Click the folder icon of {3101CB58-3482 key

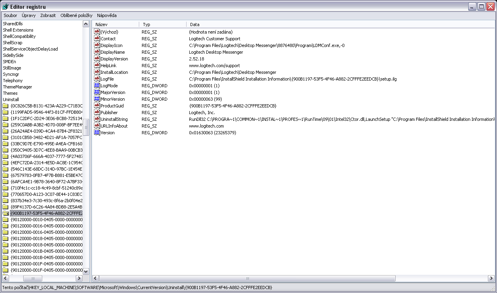click(6, 137)
